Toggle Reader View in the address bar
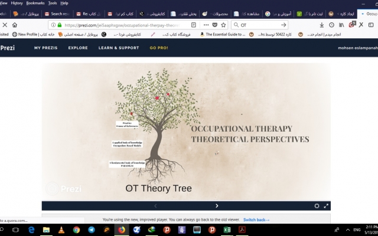Image resolution: width=378 pixels, height=236 pixels. [x=193, y=25]
